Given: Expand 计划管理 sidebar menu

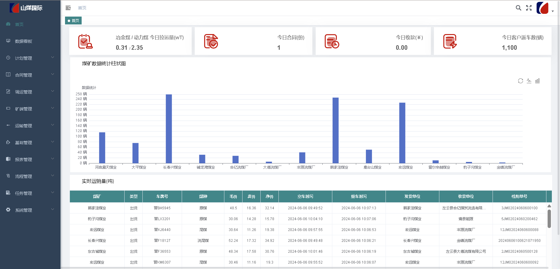Looking at the screenshot, I should tap(30, 58).
